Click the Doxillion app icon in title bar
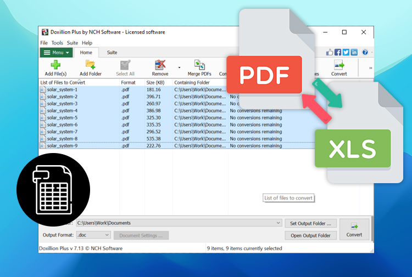Viewport: 412px width, 277px height. point(45,32)
